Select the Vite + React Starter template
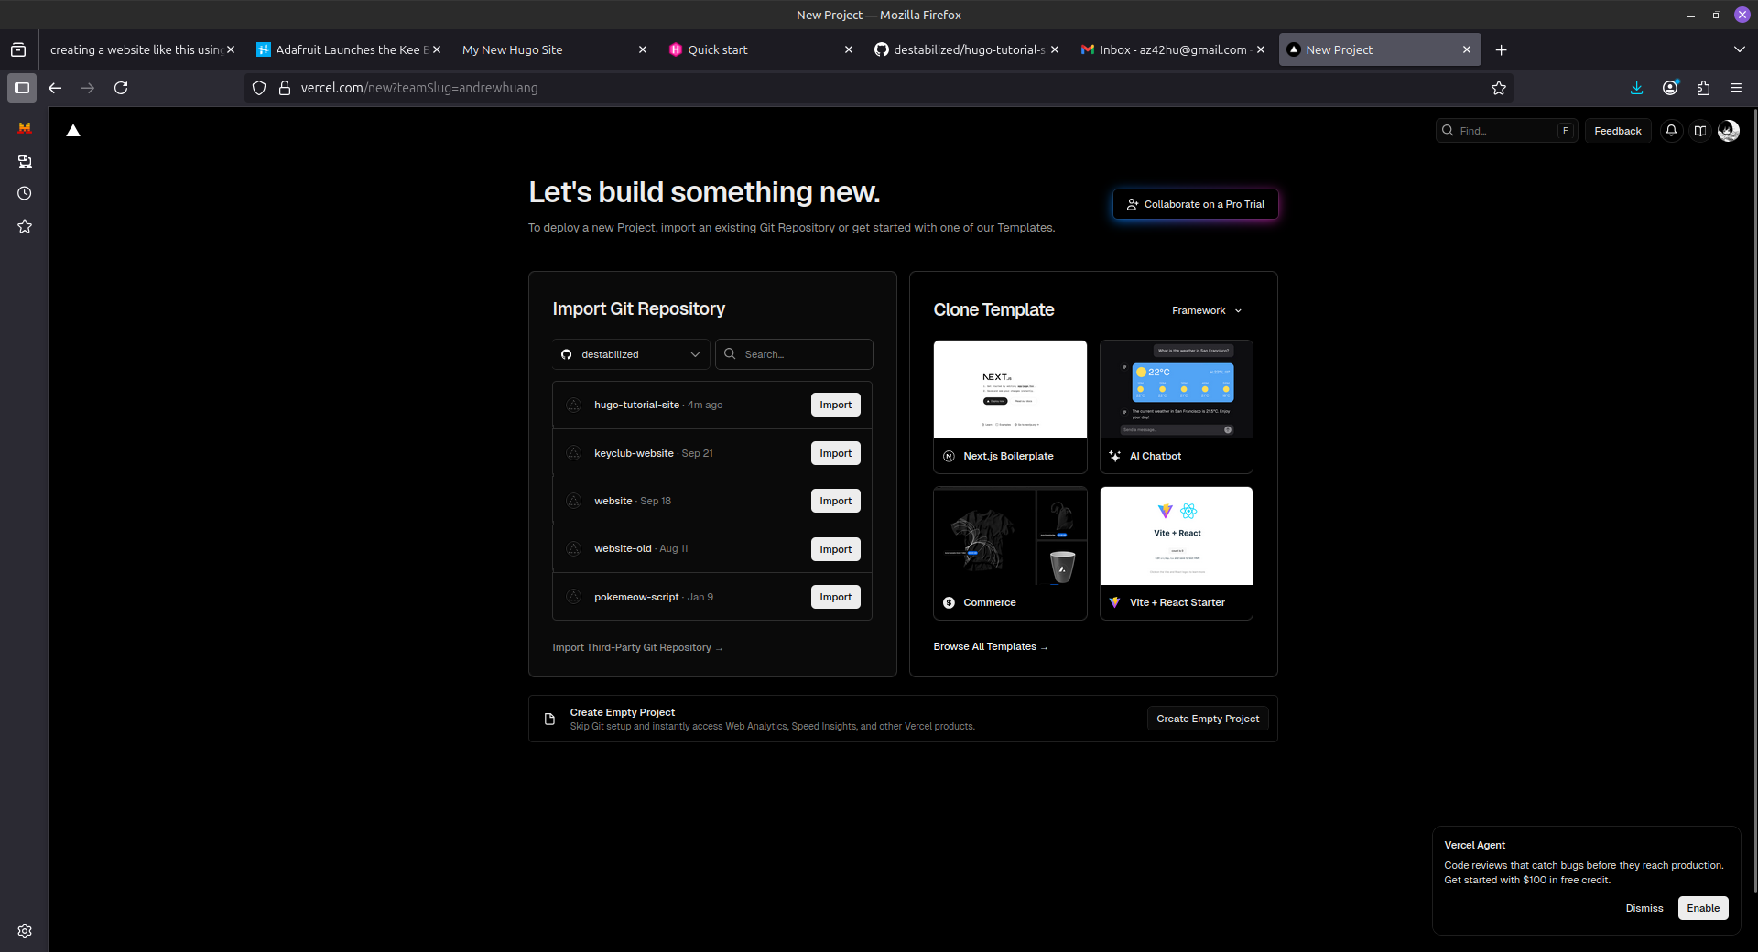Viewport: 1758px width, 952px height. click(x=1176, y=553)
